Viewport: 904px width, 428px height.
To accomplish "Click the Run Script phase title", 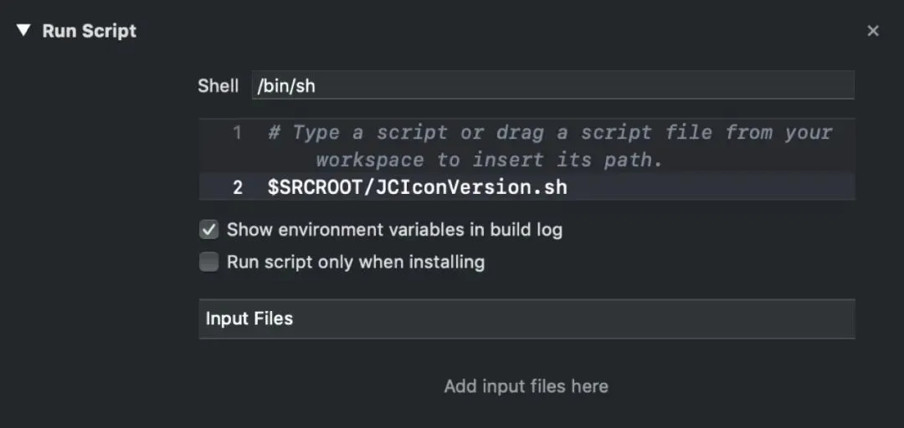I will pos(90,32).
